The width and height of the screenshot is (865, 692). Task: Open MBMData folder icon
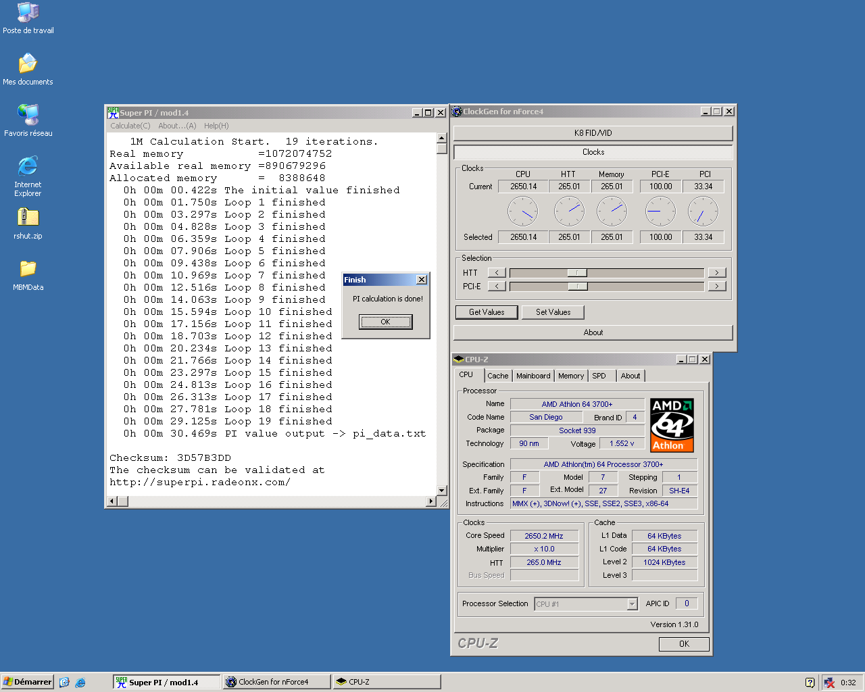tap(28, 269)
